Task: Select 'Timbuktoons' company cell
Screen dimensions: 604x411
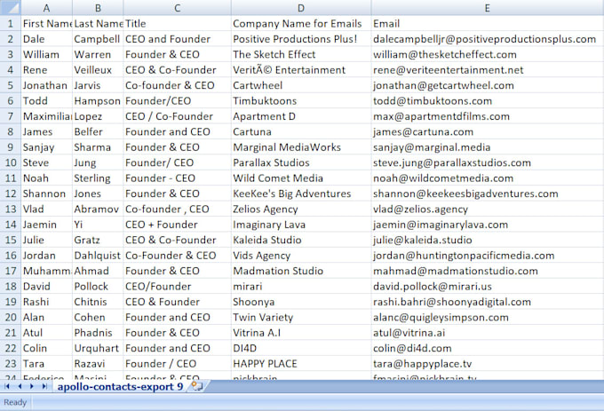Action: tap(301, 101)
